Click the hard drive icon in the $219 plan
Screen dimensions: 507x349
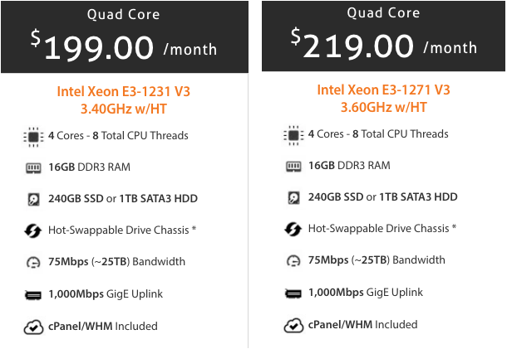pos(293,197)
